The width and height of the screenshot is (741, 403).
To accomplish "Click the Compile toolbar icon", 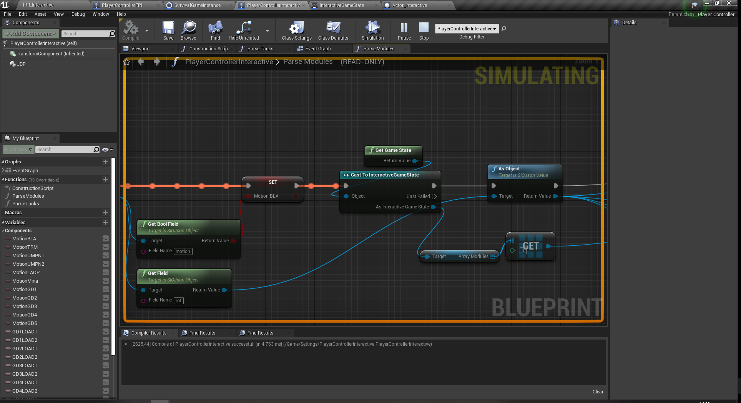I will pos(131,30).
